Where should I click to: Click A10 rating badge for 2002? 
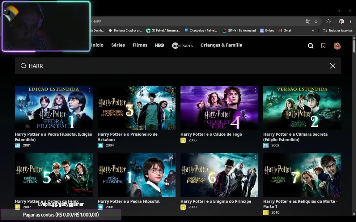pos(266,146)
